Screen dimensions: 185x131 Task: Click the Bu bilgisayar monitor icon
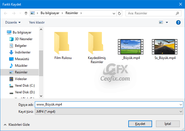9,32
